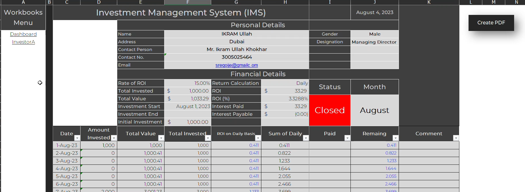Select the Financial Details section heading
This screenshot has height=192, width=525.
[x=258, y=74]
